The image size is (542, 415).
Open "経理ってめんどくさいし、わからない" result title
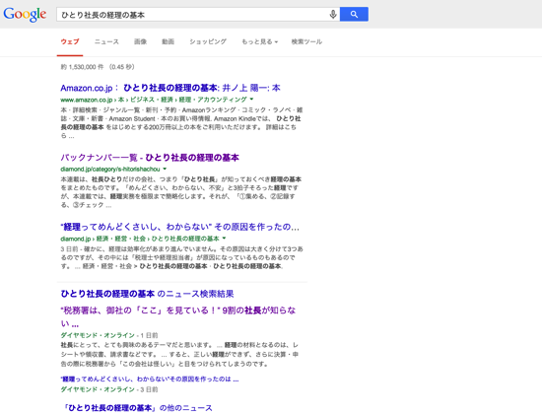pos(179,227)
